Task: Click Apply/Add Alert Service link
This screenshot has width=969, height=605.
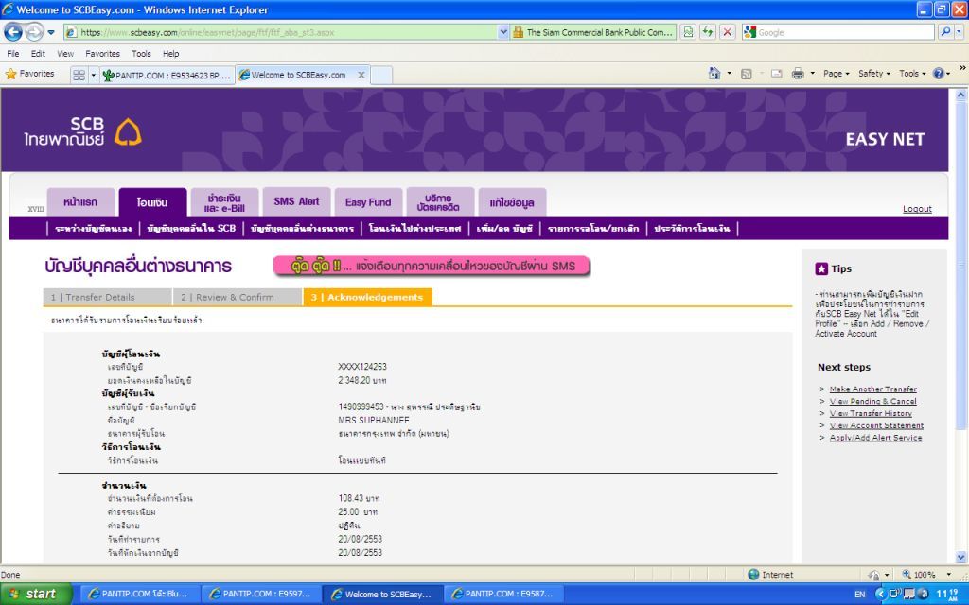Action: [875, 438]
